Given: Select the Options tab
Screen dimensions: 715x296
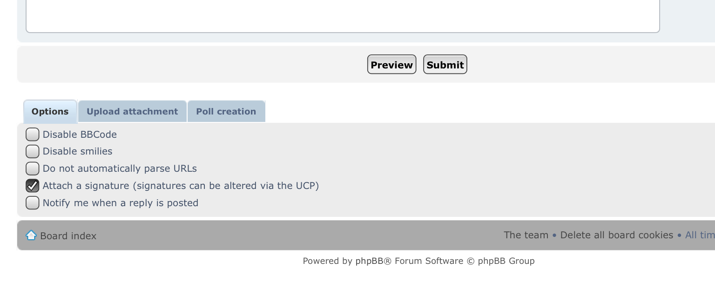Looking at the screenshot, I should pyautogui.click(x=50, y=112).
